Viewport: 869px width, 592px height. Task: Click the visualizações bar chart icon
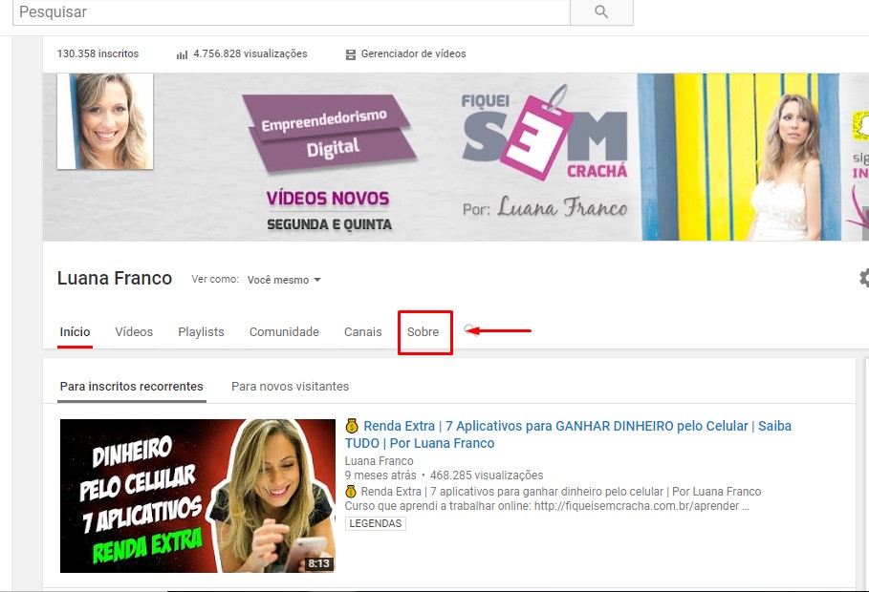[182, 54]
